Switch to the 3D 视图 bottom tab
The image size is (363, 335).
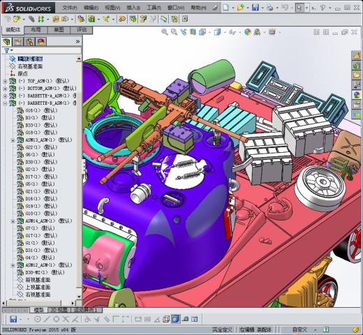click(x=59, y=310)
